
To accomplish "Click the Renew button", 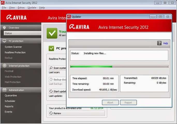I will pyautogui.click(x=77, y=113).
